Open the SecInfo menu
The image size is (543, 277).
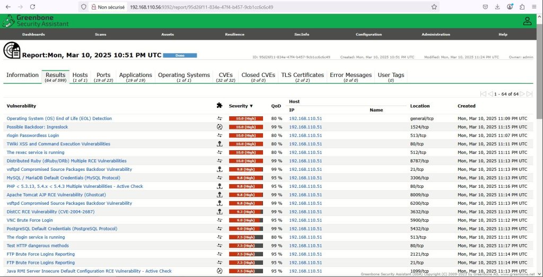(x=302, y=34)
